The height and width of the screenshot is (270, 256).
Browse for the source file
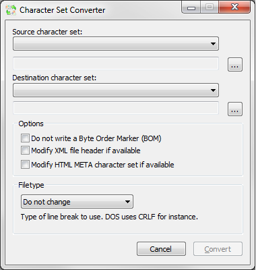235,65
